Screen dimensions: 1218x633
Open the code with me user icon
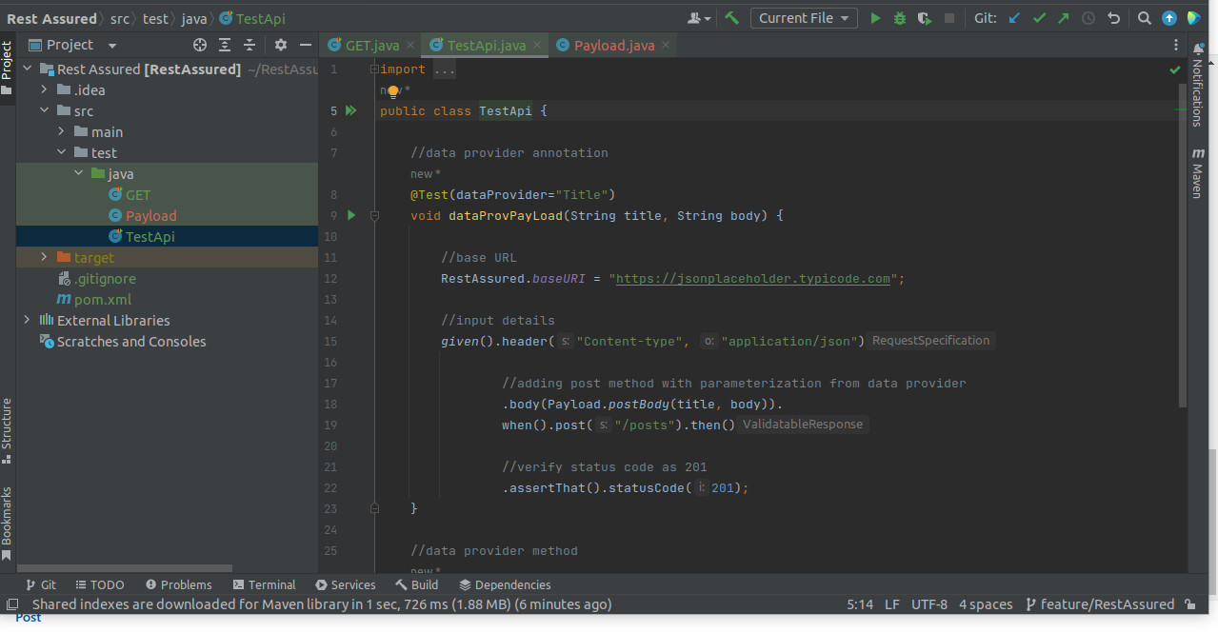click(x=699, y=18)
